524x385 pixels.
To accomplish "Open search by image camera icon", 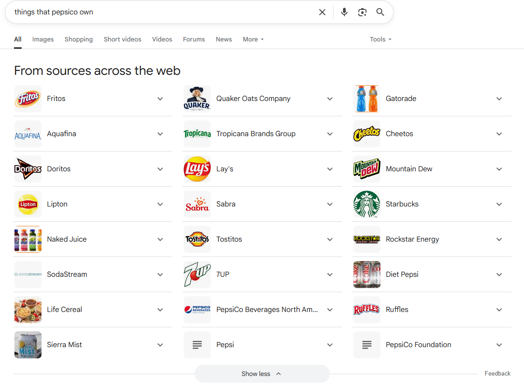I will pos(362,12).
